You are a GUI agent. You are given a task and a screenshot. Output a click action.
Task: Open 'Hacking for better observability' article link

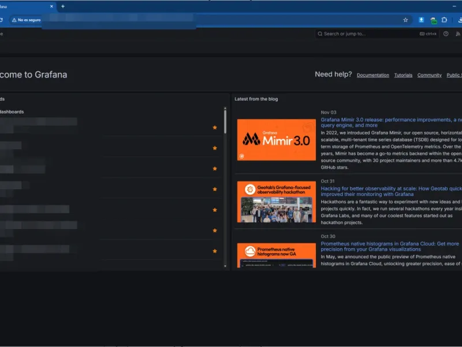(x=392, y=191)
